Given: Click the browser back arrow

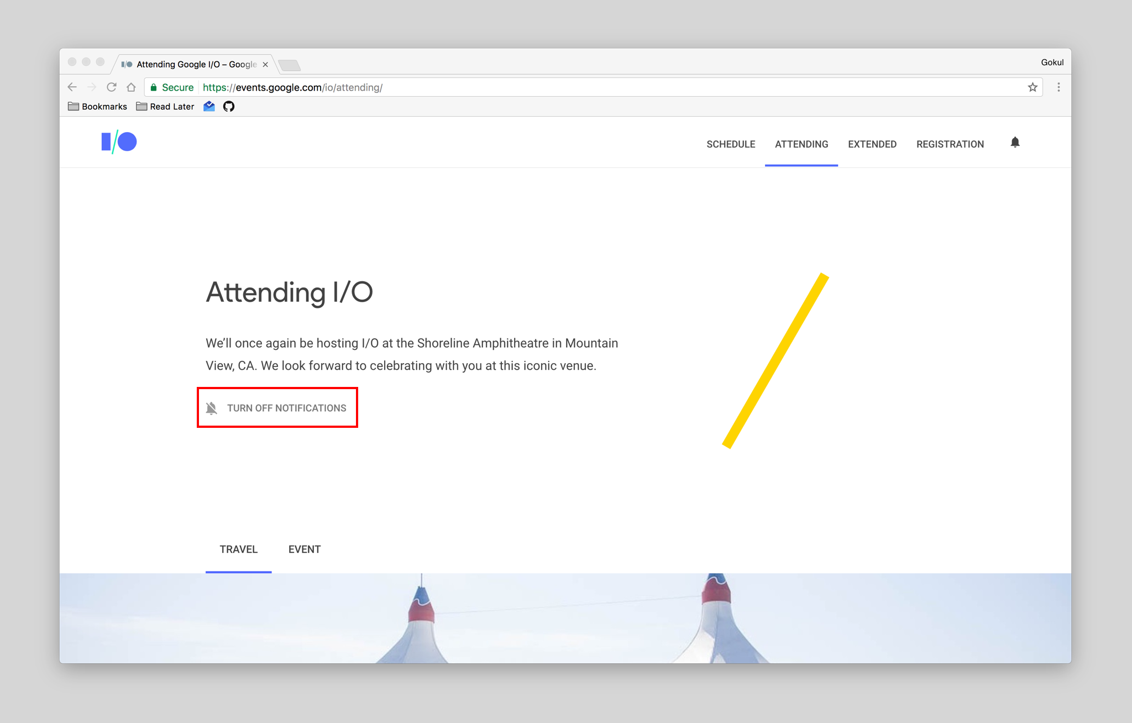Looking at the screenshot, I should point(72,87).
